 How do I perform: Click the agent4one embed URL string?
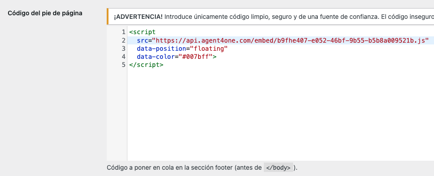290,40
